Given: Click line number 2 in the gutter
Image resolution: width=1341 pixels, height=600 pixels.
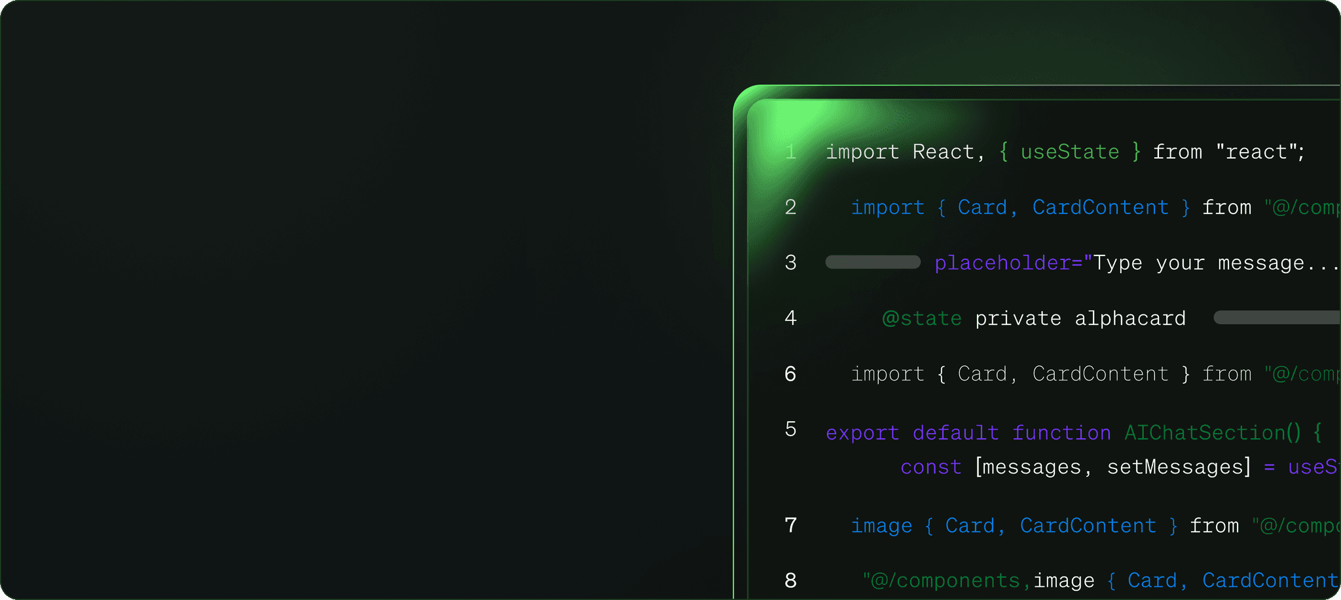Looking at the screenshot, I should (x=790, y=207).
